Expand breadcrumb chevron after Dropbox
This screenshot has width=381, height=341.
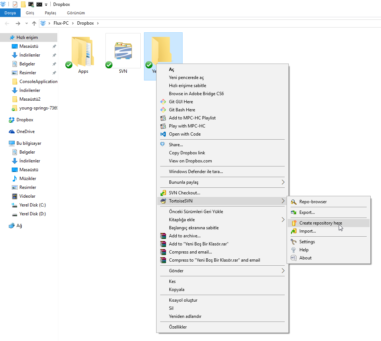point(98,23)
